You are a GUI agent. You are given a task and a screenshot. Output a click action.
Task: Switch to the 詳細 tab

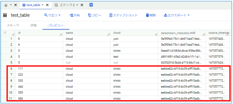click(x=33, y=25)
